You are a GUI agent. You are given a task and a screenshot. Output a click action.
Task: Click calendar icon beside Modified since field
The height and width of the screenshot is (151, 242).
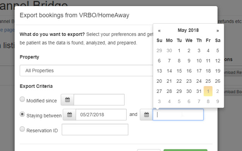[67, 100]
